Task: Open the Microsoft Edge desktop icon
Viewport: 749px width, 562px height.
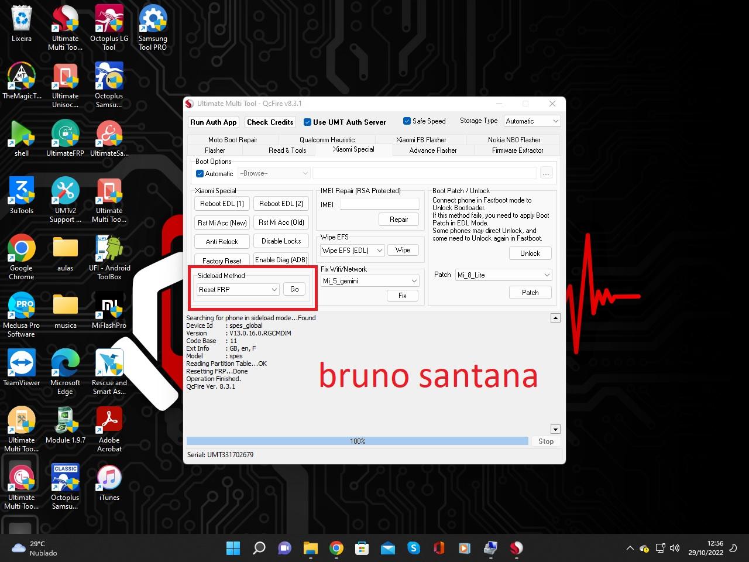Action: pos(65,372)
